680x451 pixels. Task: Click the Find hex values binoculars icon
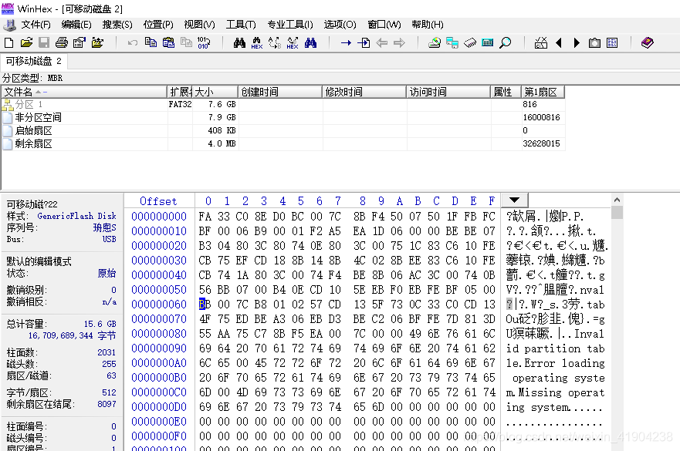click(x=257, y=42)
